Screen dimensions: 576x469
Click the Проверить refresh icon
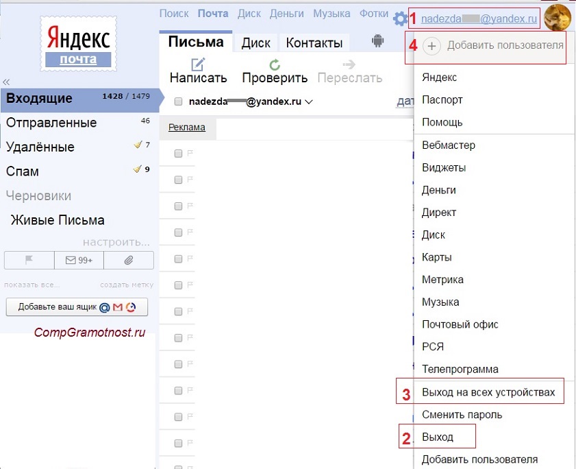pyautogui.click(x=275, y=64)
